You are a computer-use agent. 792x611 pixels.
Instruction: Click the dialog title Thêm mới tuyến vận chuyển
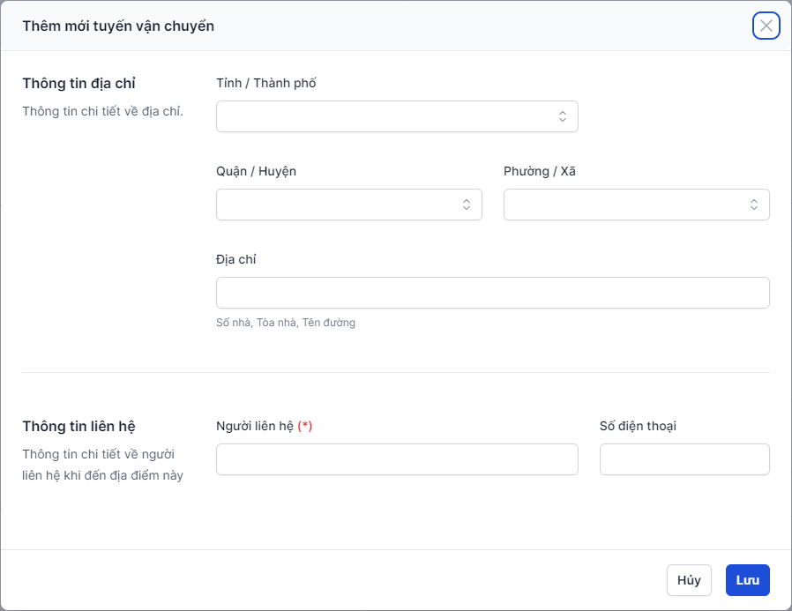pyautogui.click(x=118, y=26)
